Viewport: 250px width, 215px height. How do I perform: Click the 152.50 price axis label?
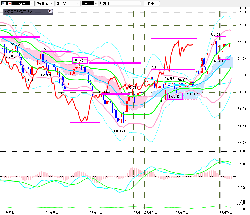pos(241,25)
